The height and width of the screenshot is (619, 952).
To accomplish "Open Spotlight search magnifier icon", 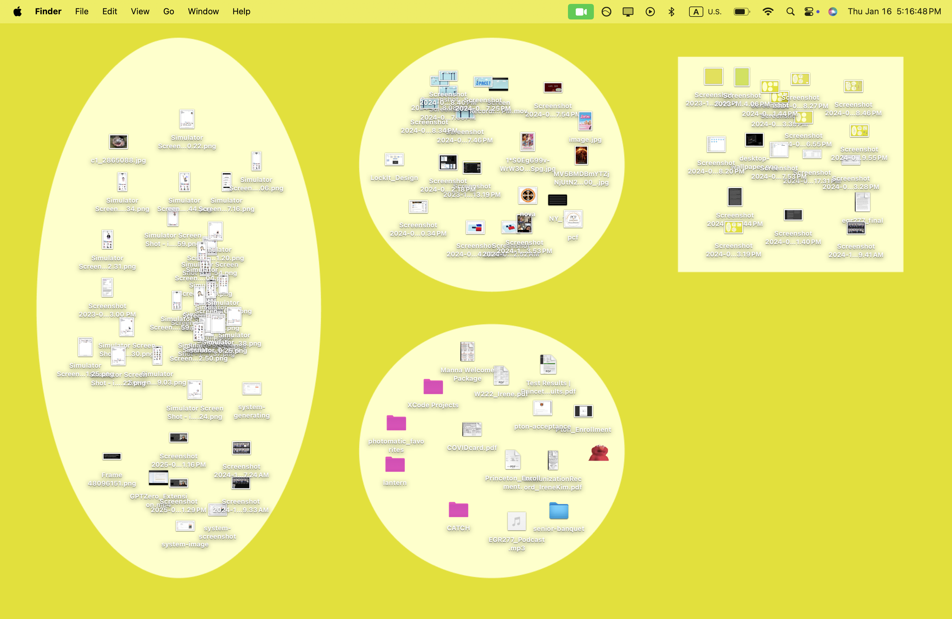I will point(790,11).
